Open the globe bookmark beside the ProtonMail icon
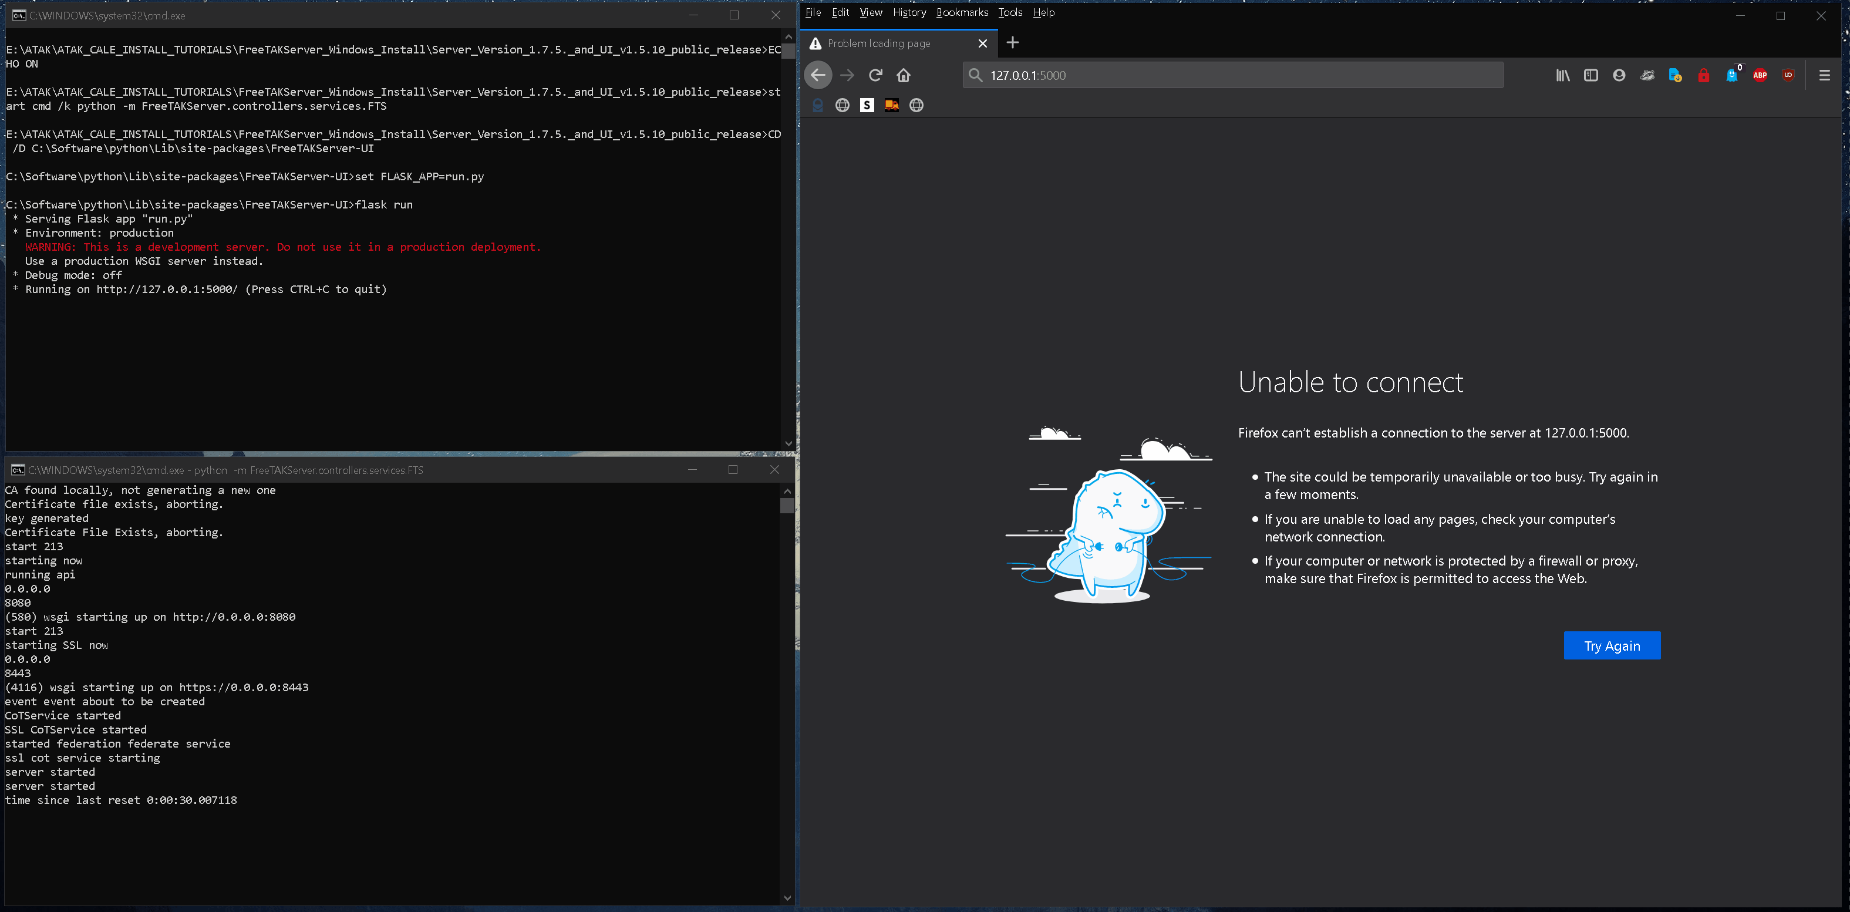The width and height of the screenshot is (1850, 912). click(x=843, y=106)
